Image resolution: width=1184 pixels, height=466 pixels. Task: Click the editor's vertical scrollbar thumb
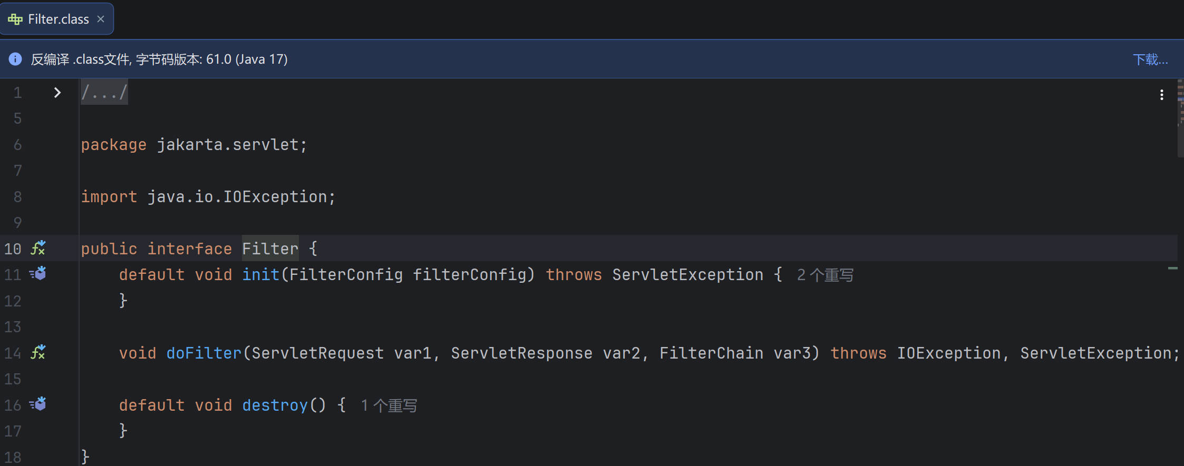pyautogui.click(x=1180, y=118)
